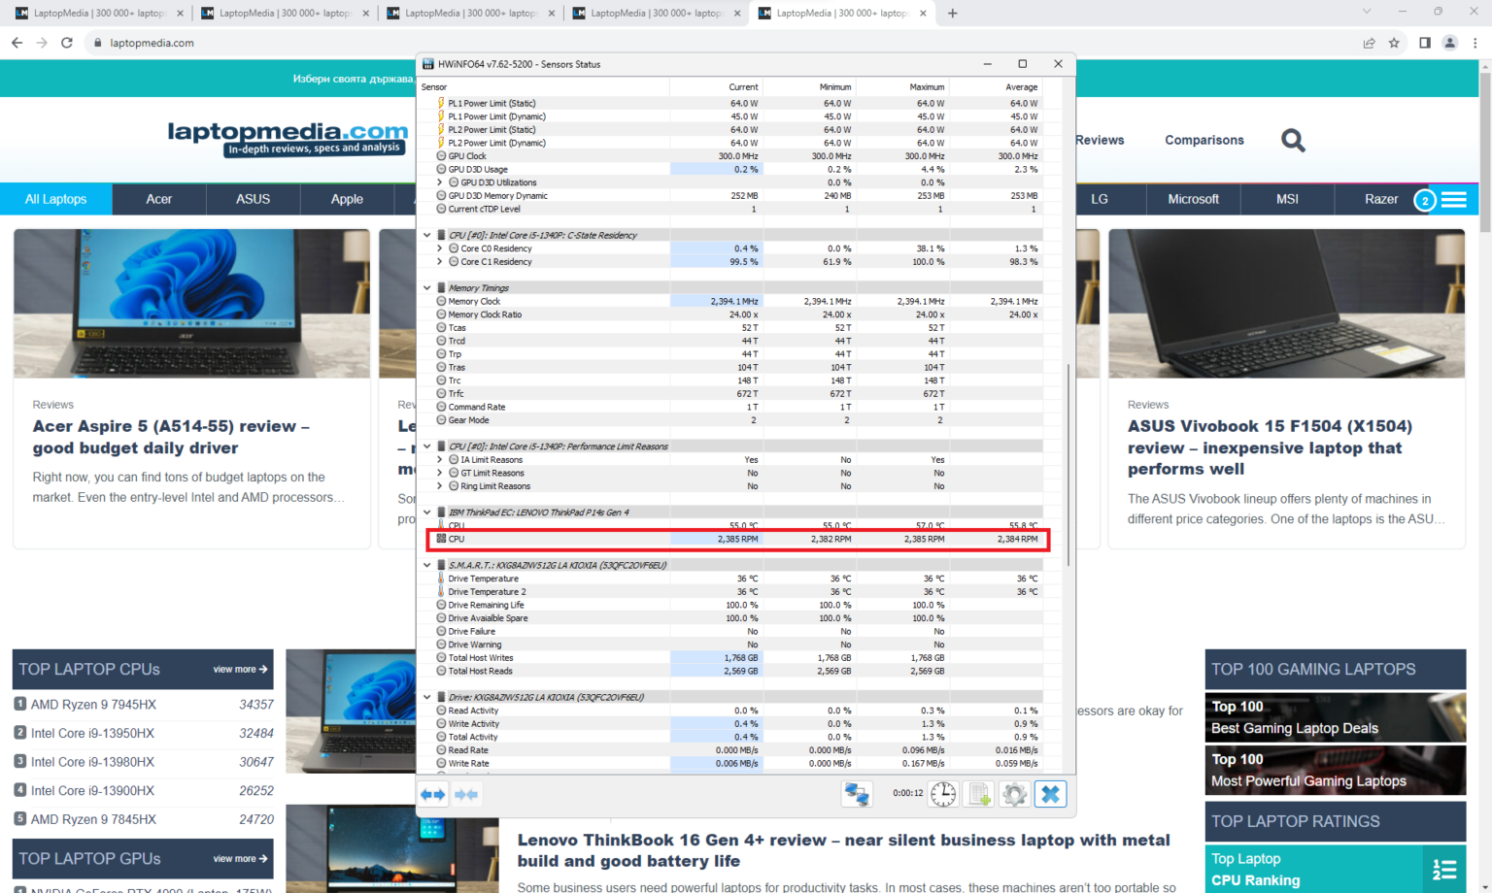Bookmark this page with the star icon
The height and width of the screenshot is (893, 1492).
point(1394,43)
